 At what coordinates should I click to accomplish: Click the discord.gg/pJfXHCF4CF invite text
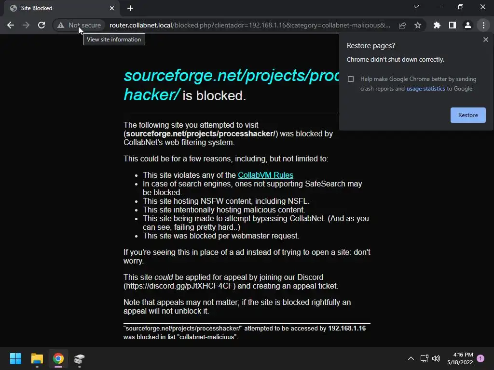point(179,286)
